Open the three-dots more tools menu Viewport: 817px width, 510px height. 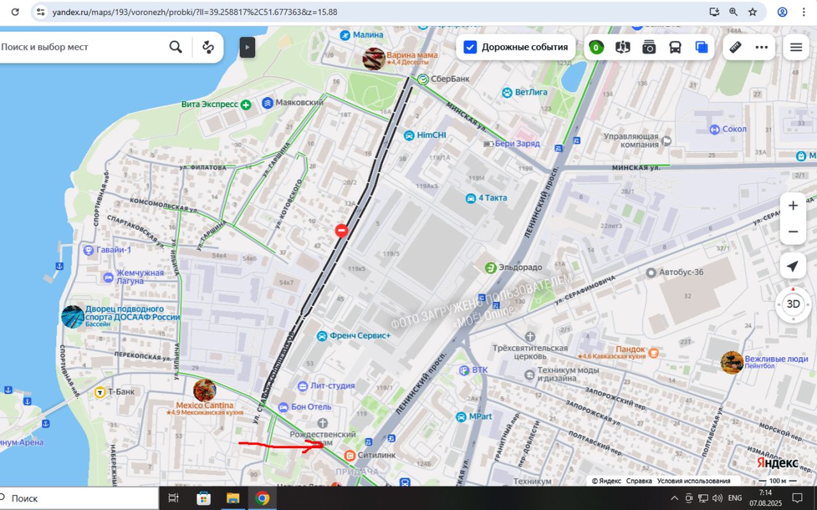tap(761, 47)
